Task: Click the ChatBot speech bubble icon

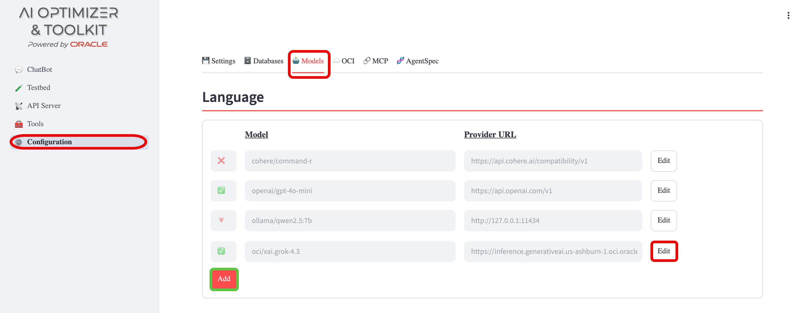Action: coord(19,70)
